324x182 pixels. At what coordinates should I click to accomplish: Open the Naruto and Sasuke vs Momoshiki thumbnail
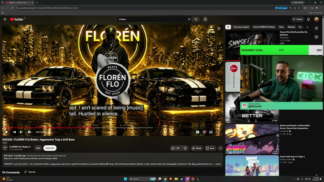click(252, 139)
